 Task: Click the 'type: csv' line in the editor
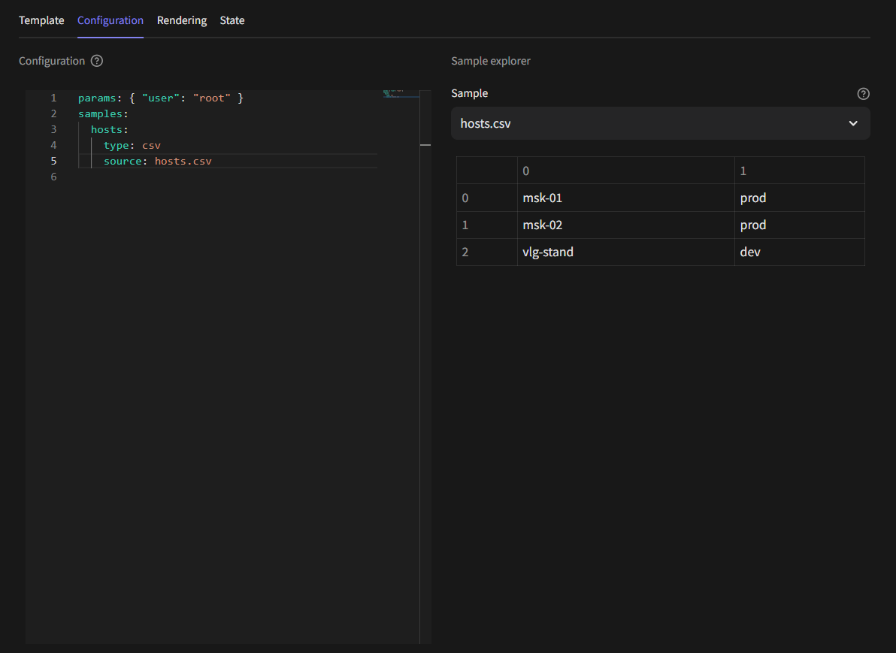pyautogui.click(x=132, y=145)
